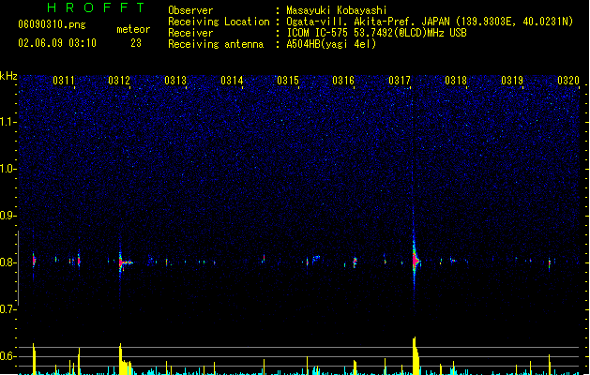This screenshot has height=375, width=590.
Task: Click the date stamp 02.06.09 03:10
Action: [x=57, y=43]
